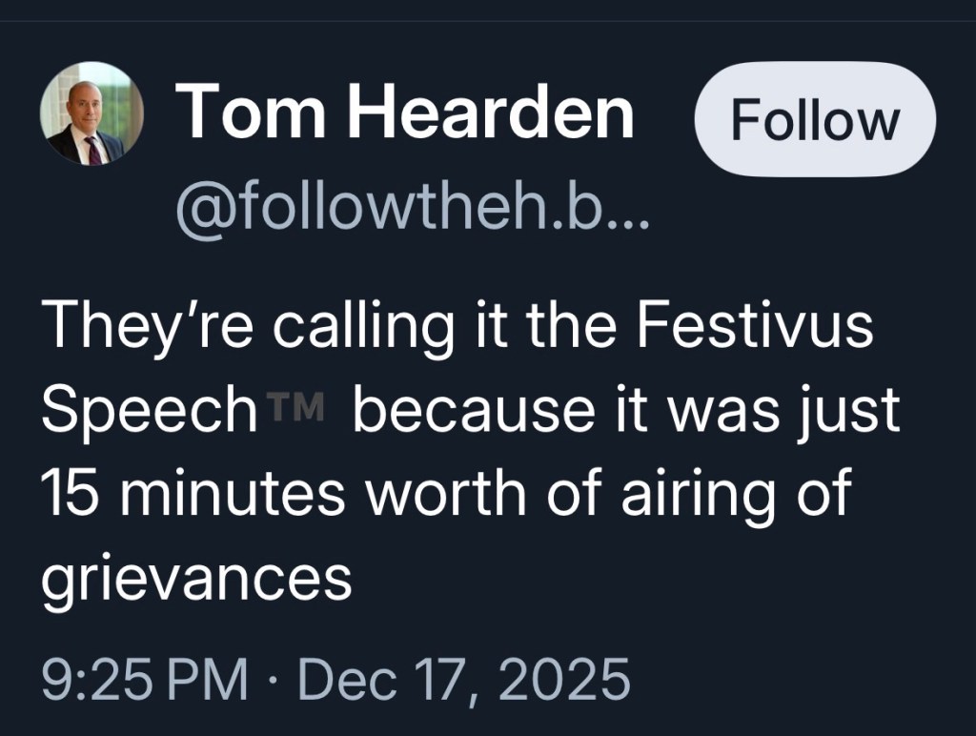
Task: Click the word because in the post
Action: (490, 410)
